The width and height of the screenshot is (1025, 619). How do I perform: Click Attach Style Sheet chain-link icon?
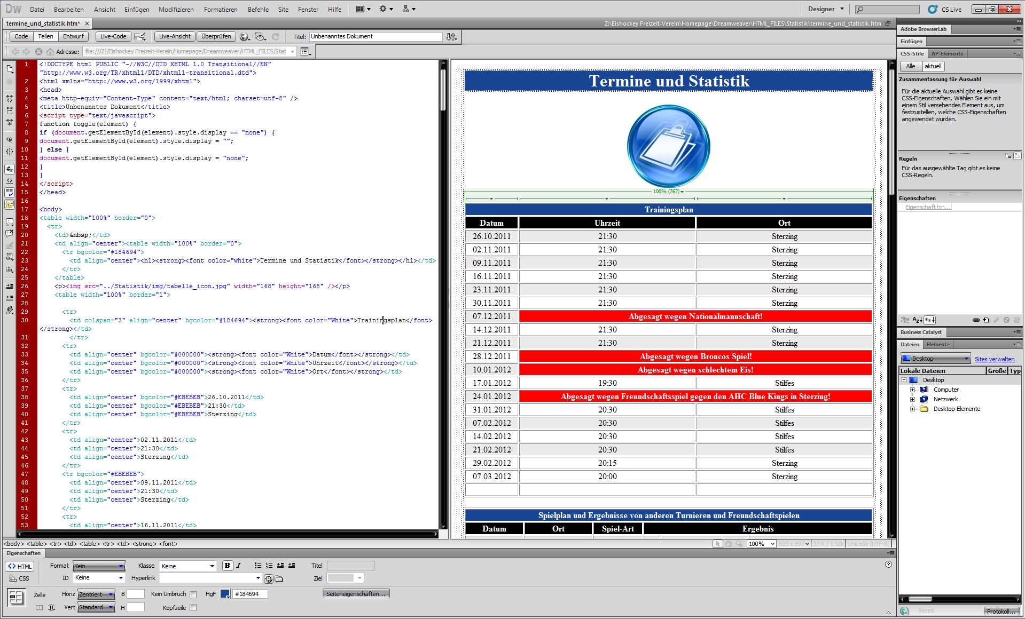(x=976, y=320)
